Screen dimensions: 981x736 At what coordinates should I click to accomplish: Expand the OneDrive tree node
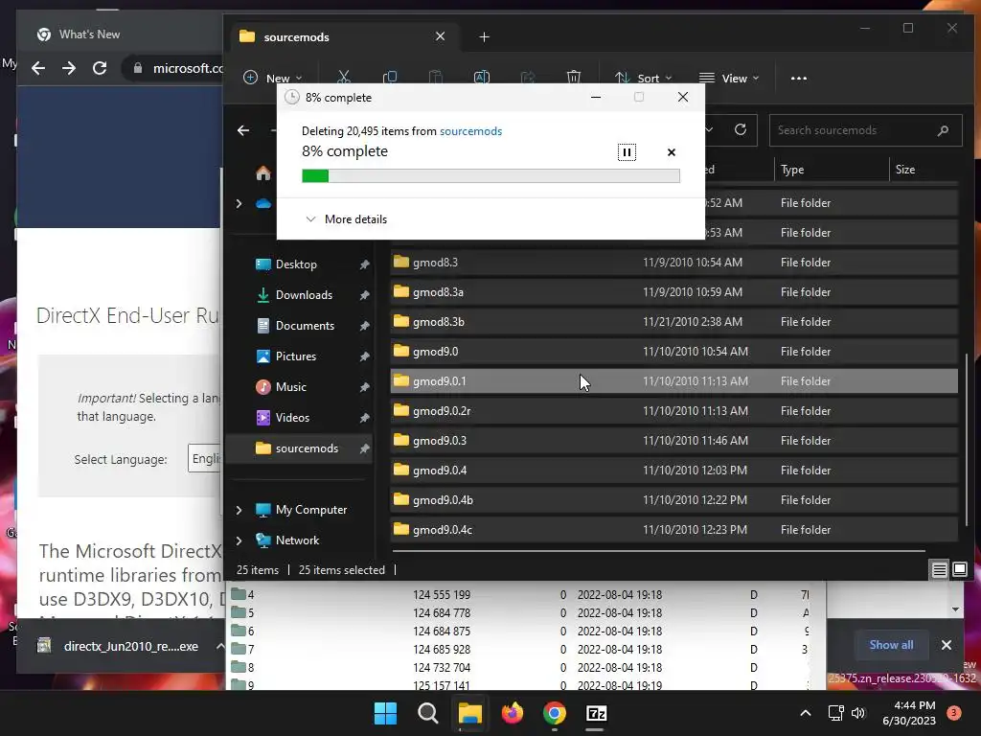tap(239, 203)
